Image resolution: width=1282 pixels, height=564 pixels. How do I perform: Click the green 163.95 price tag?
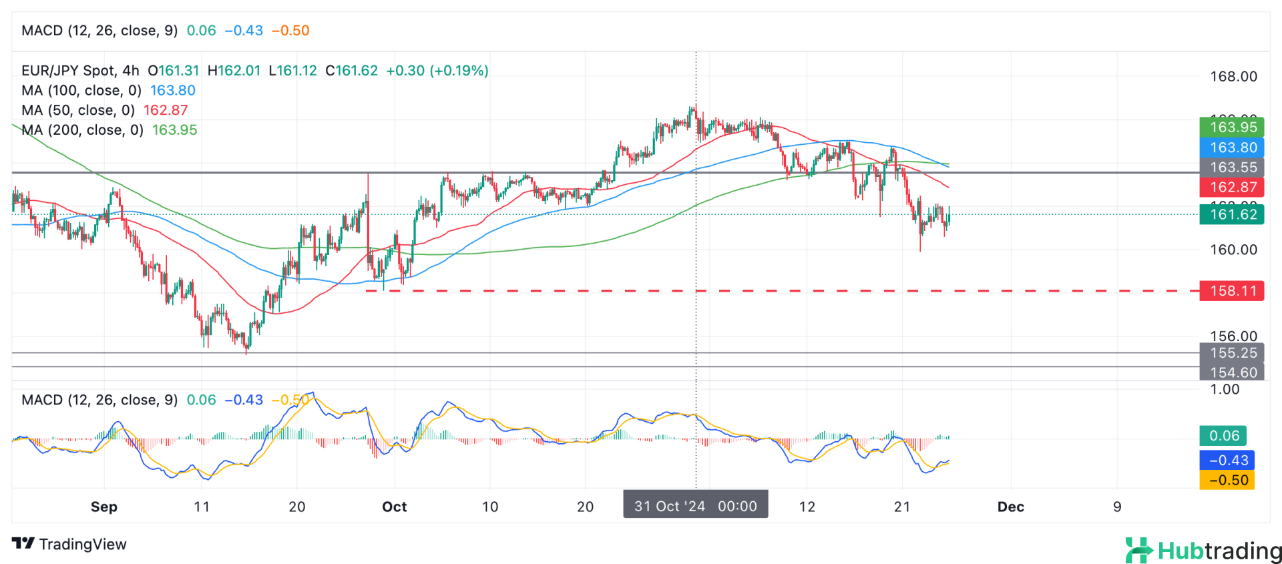tap(1232, 127)
